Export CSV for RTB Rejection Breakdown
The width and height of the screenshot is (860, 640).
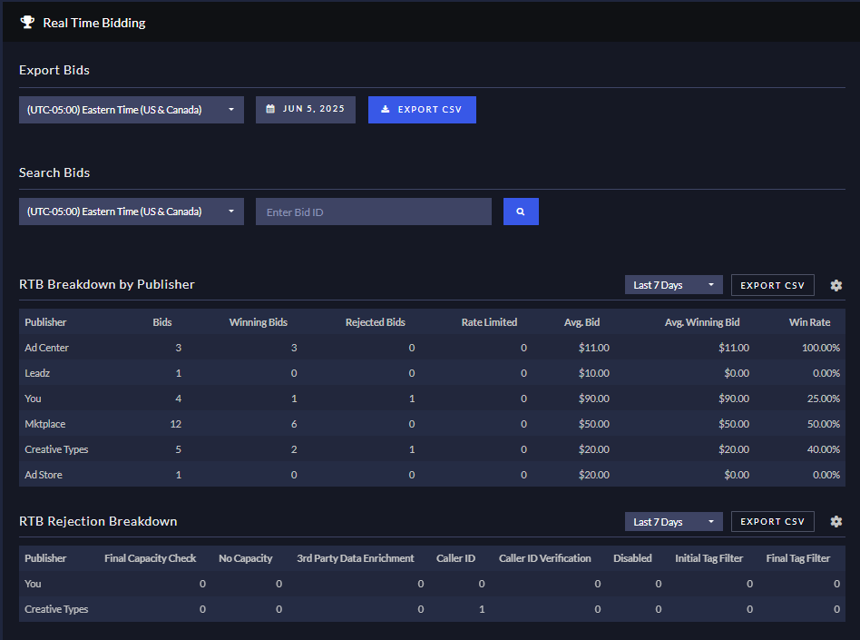pos(772,521)
